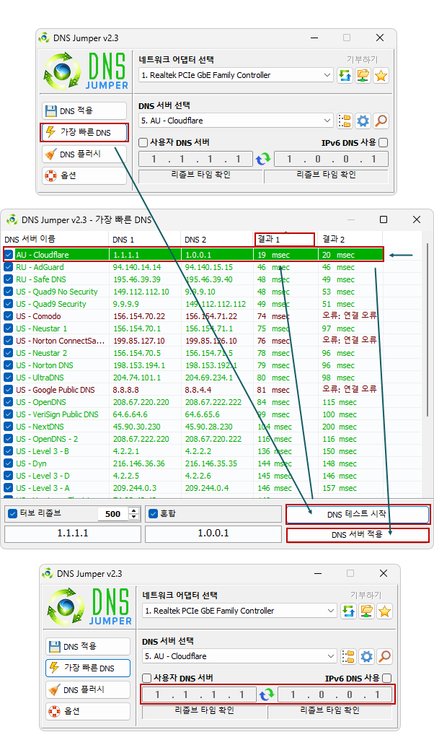The height and width of the screenshot is (745, 434).
Task: Select the 'US - Level 3 - A' row name
Action: (43, 488)
